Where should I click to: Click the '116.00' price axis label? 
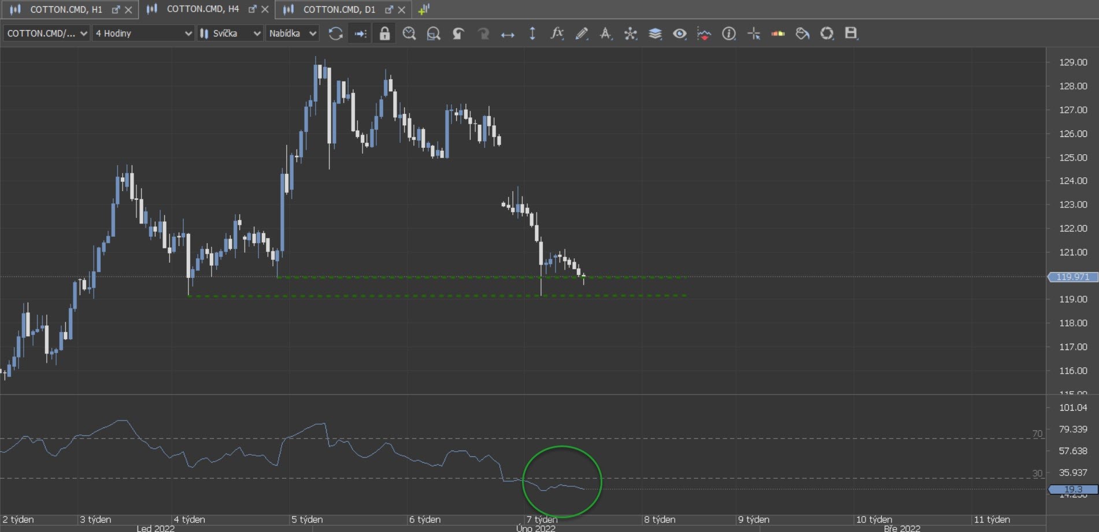(1073, 371)
